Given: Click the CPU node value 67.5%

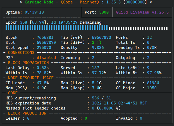Looking at the screenshot, I should [x=43, y=83].
